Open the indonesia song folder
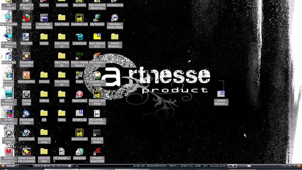302x170 pixels. tap(44, 133)
